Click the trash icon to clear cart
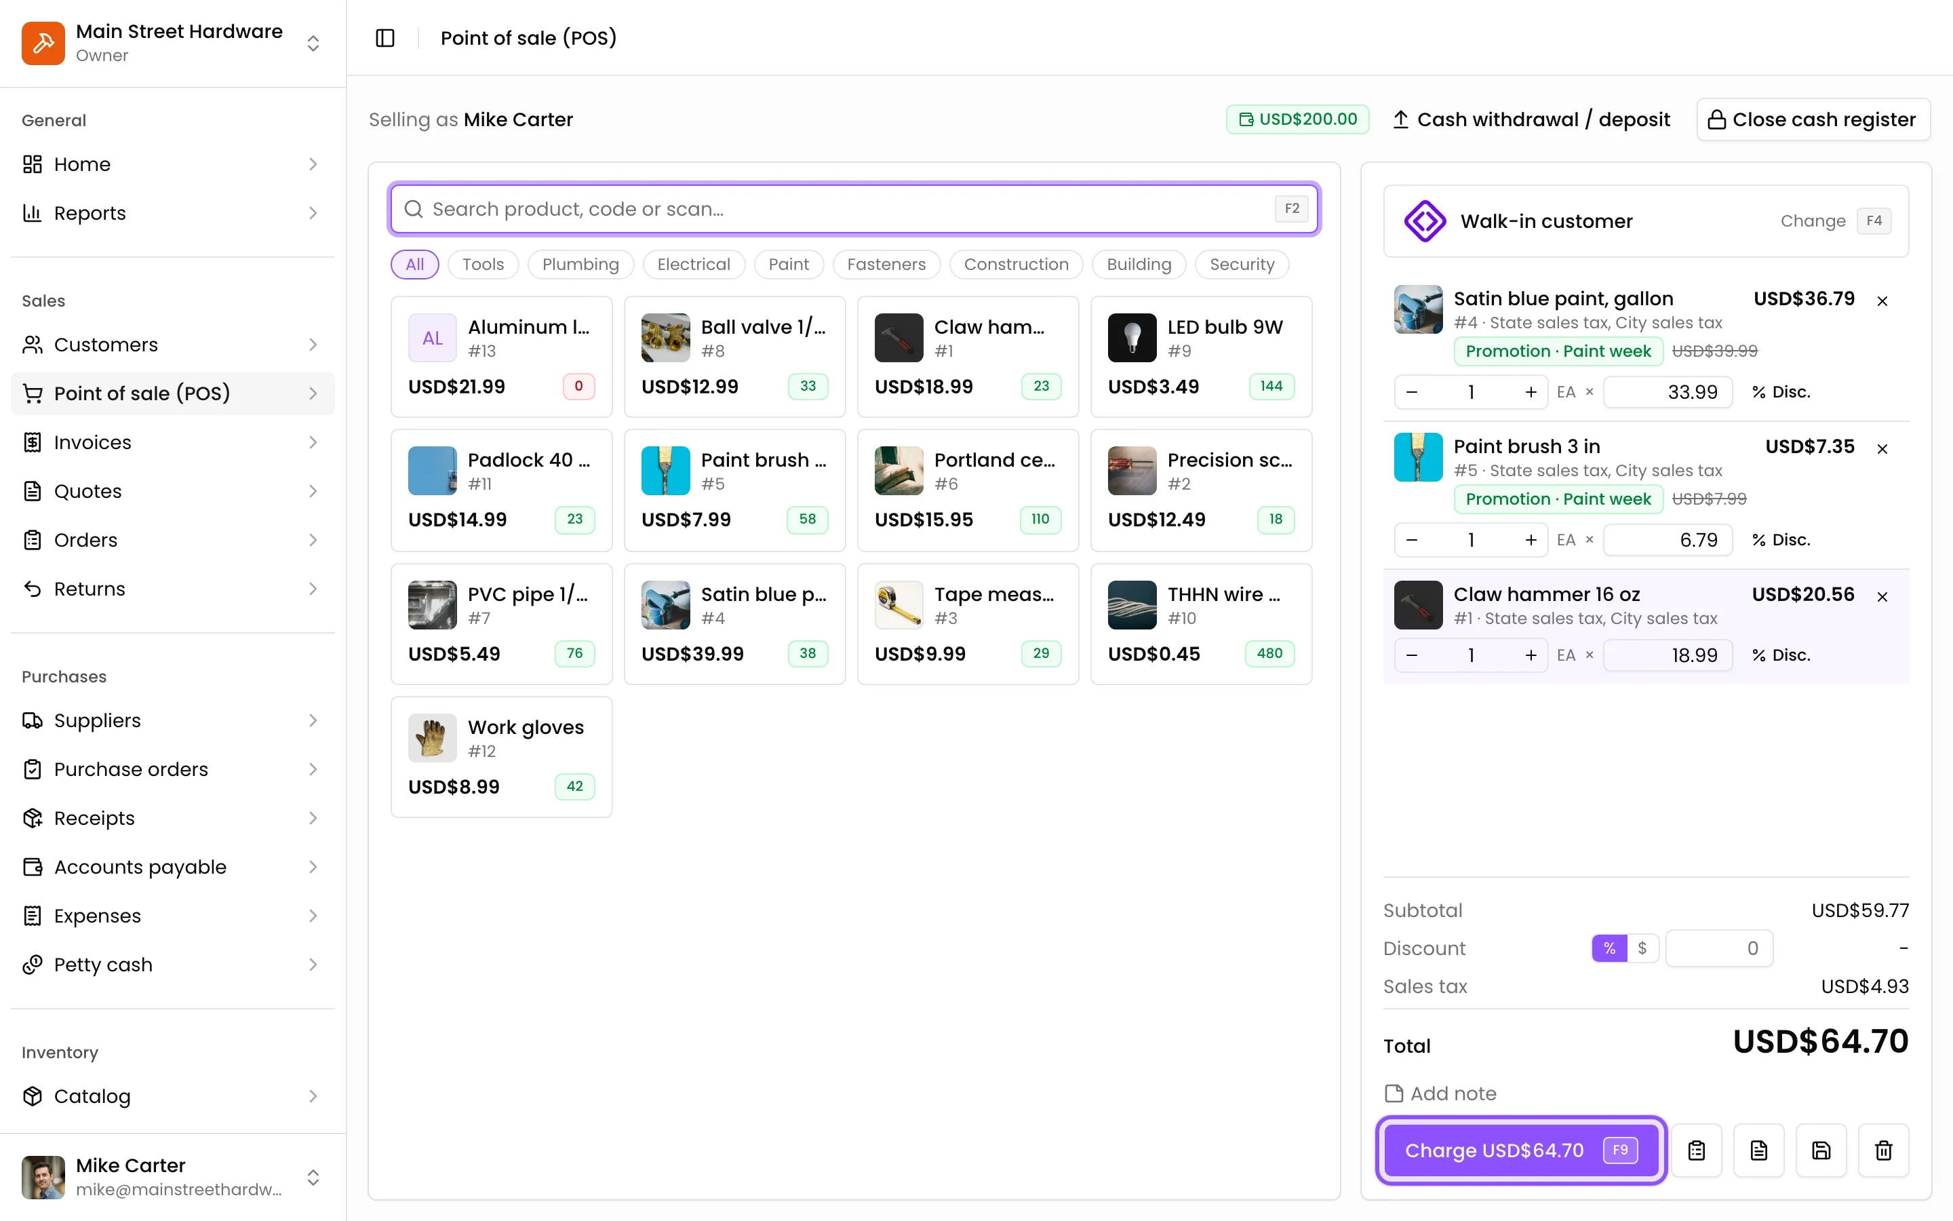This screenshot has height=1221, width=1953. [x=1884, y=1150]
